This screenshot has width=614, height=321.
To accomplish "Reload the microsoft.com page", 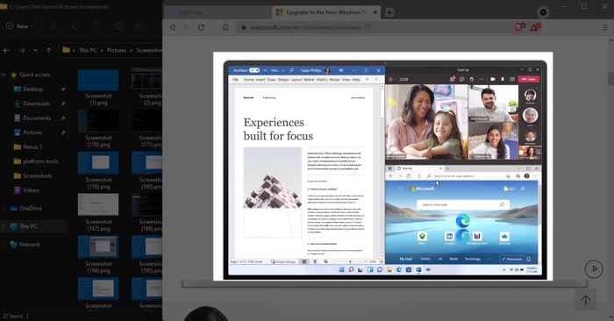I will click(x=201, y=27).
